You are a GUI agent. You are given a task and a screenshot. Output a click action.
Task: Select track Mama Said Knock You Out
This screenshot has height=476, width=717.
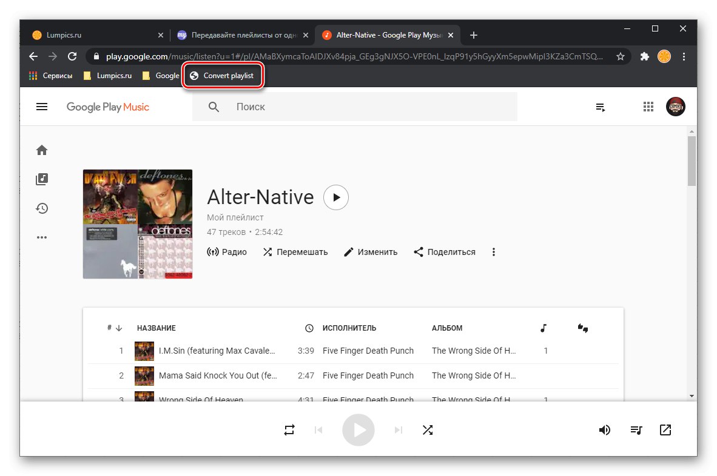click(218, 375)
